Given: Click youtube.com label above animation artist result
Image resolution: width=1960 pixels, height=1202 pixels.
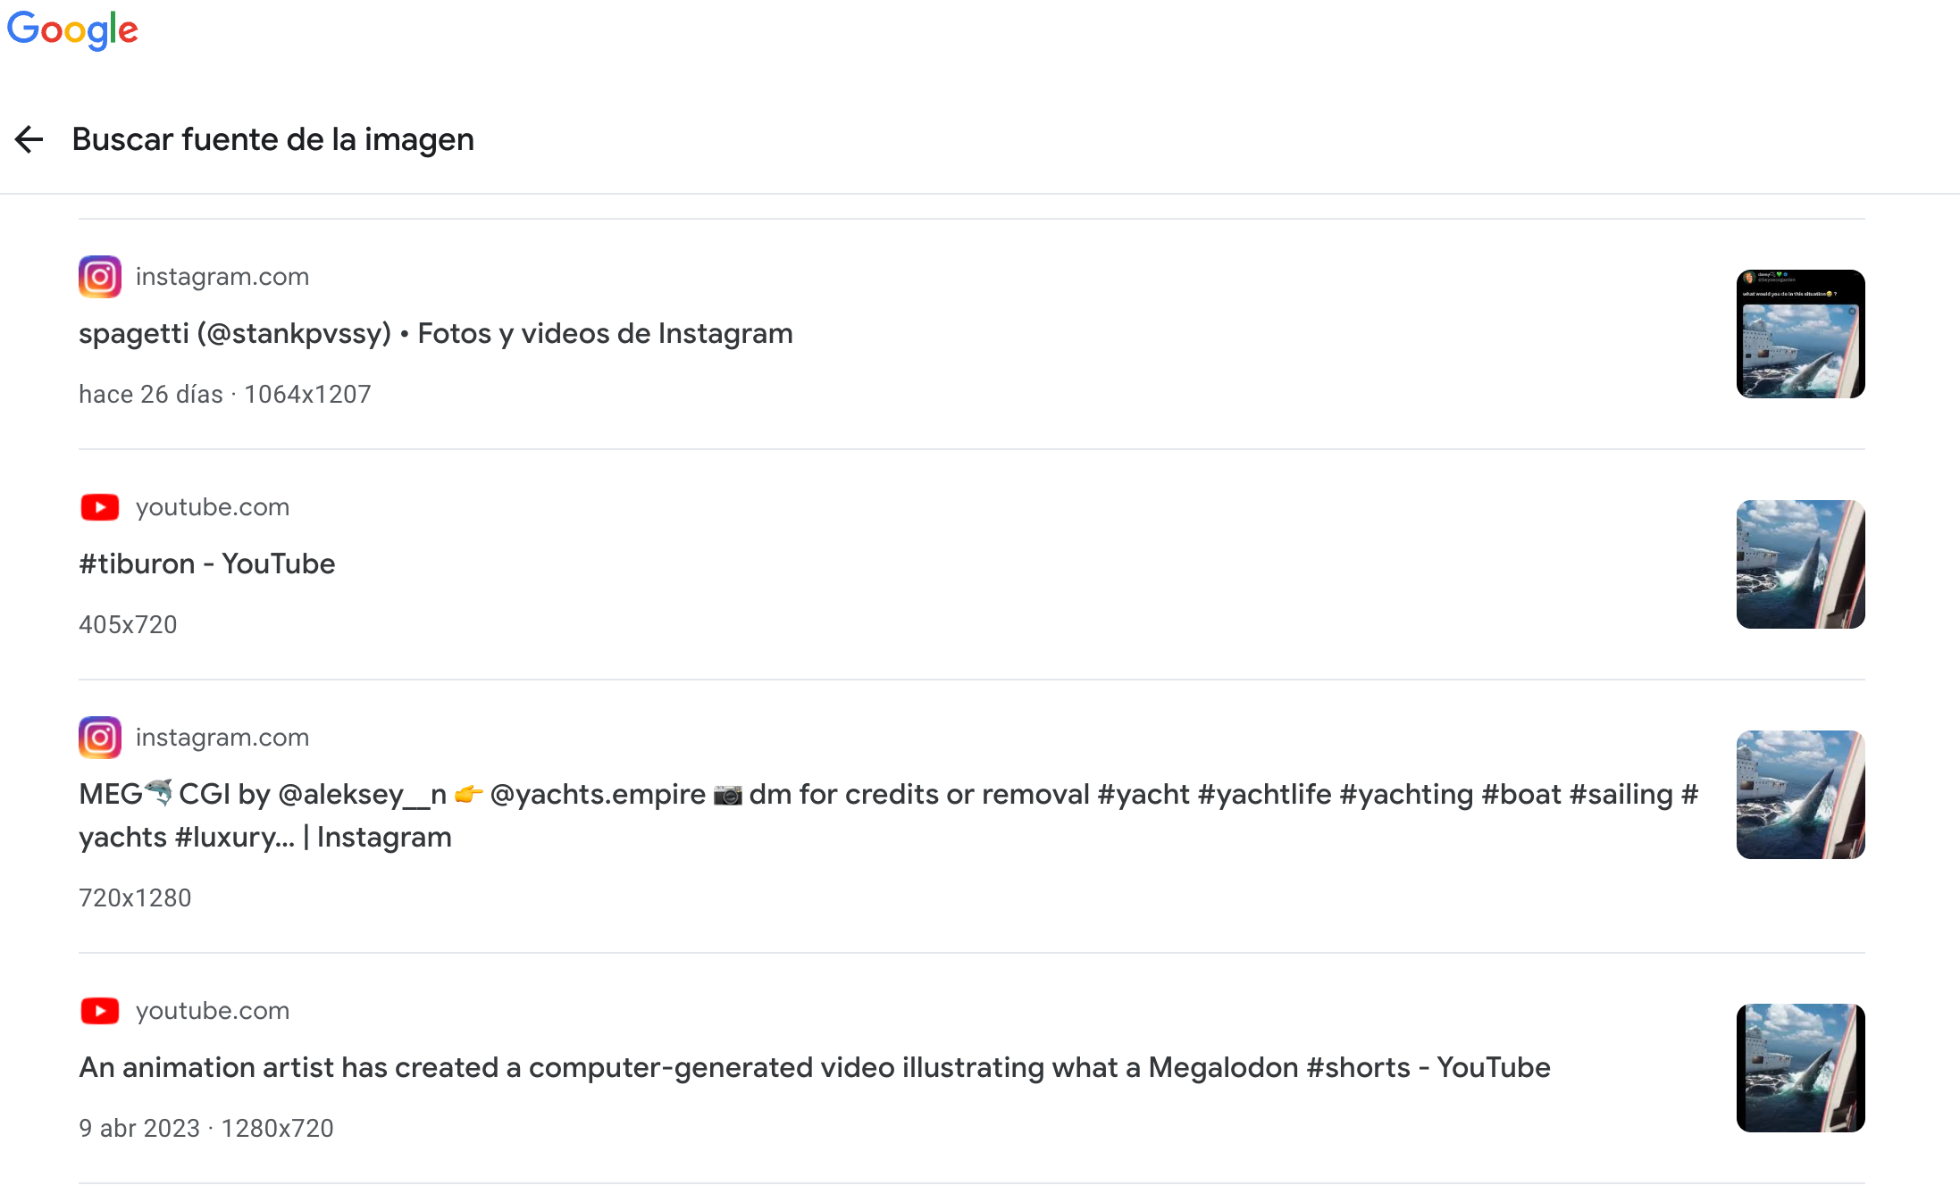Looking at the screenshot, I should click(x=213, y=1011).
